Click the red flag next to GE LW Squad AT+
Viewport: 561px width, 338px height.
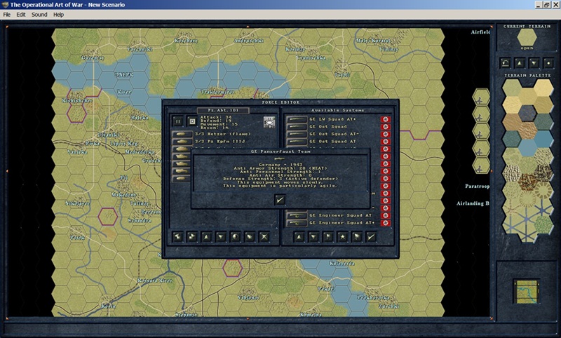pyautogui.click(x=385, y=119)
